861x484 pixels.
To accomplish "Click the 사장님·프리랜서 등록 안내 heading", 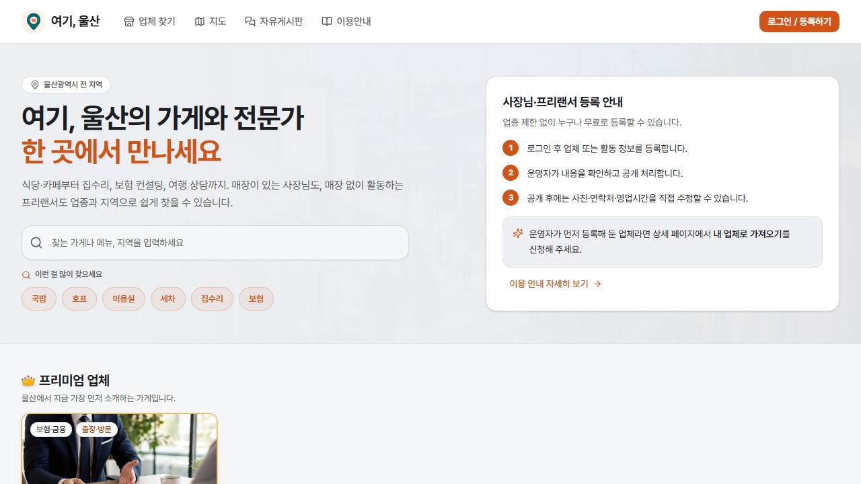I will 563,102.
